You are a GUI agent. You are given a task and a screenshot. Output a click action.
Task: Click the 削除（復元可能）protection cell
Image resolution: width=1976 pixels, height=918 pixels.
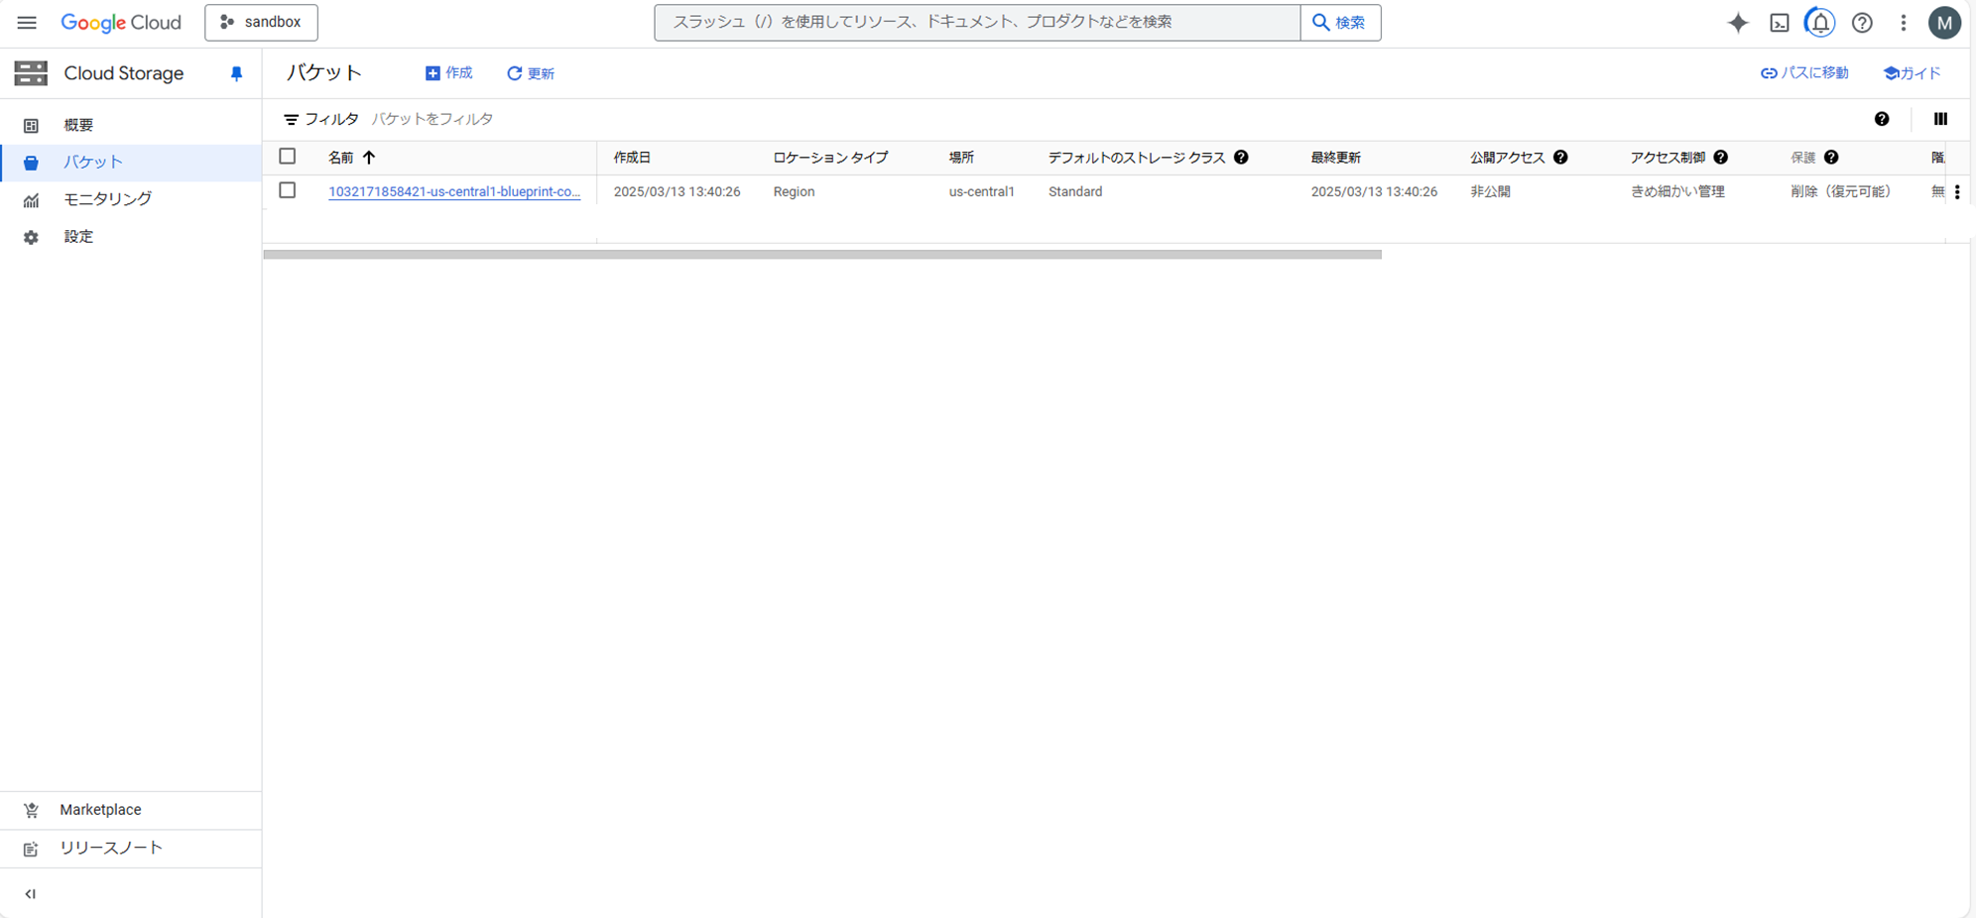1840,191
